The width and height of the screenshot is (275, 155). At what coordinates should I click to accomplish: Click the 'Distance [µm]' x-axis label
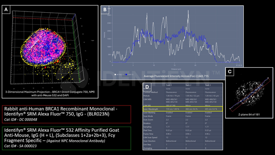(176, 69)
